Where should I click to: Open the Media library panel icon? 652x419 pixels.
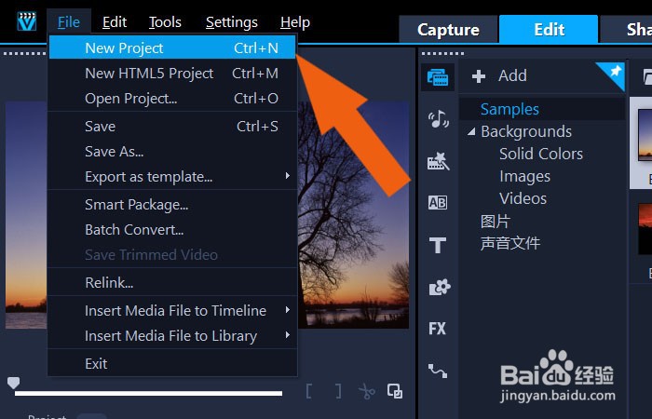pos(438,77)
